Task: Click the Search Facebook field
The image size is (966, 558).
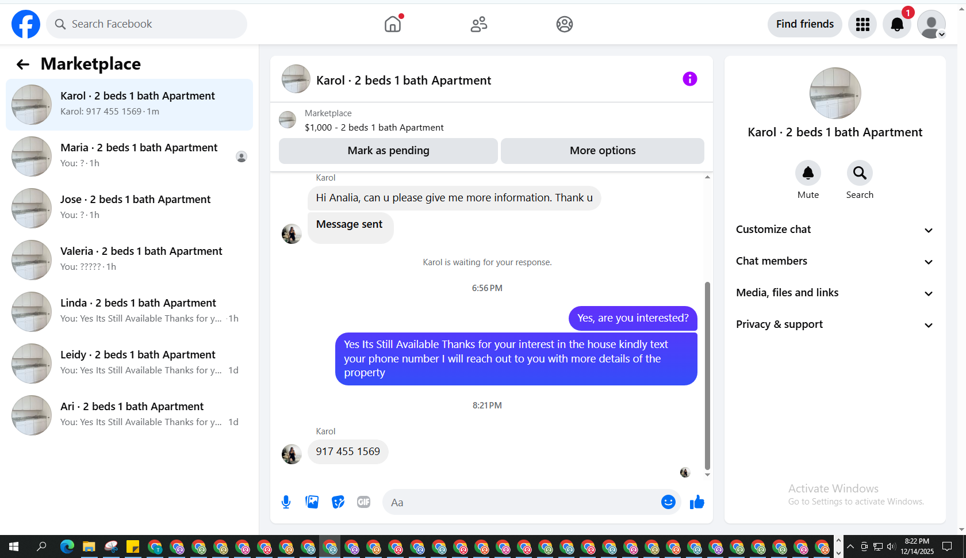Action: pos(147,24)
